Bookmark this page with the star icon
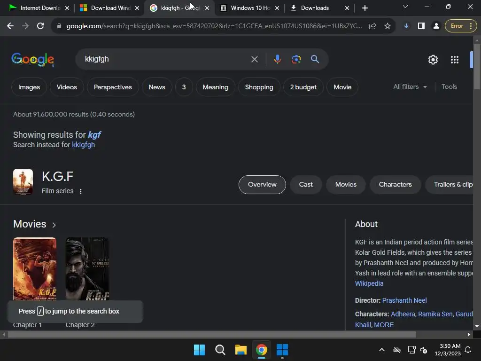The height and width of the screenshot is (361, 481). pos(388,26)
